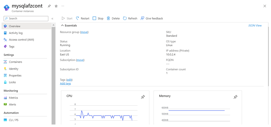This screenshot has width=271, height=127.
Task: Refresh the overview page
Action: 130,18
